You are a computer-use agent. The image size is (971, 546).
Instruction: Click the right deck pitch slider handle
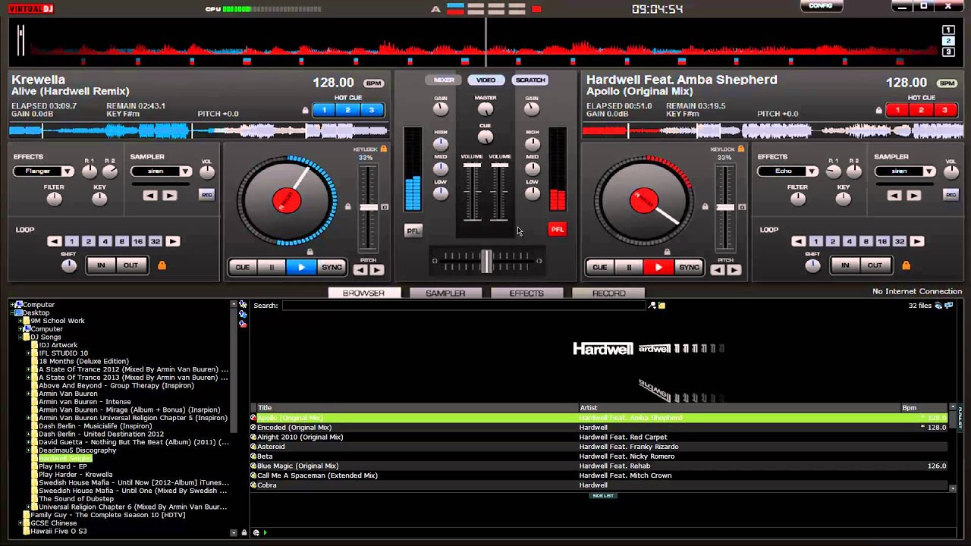[x=725, y=207]
